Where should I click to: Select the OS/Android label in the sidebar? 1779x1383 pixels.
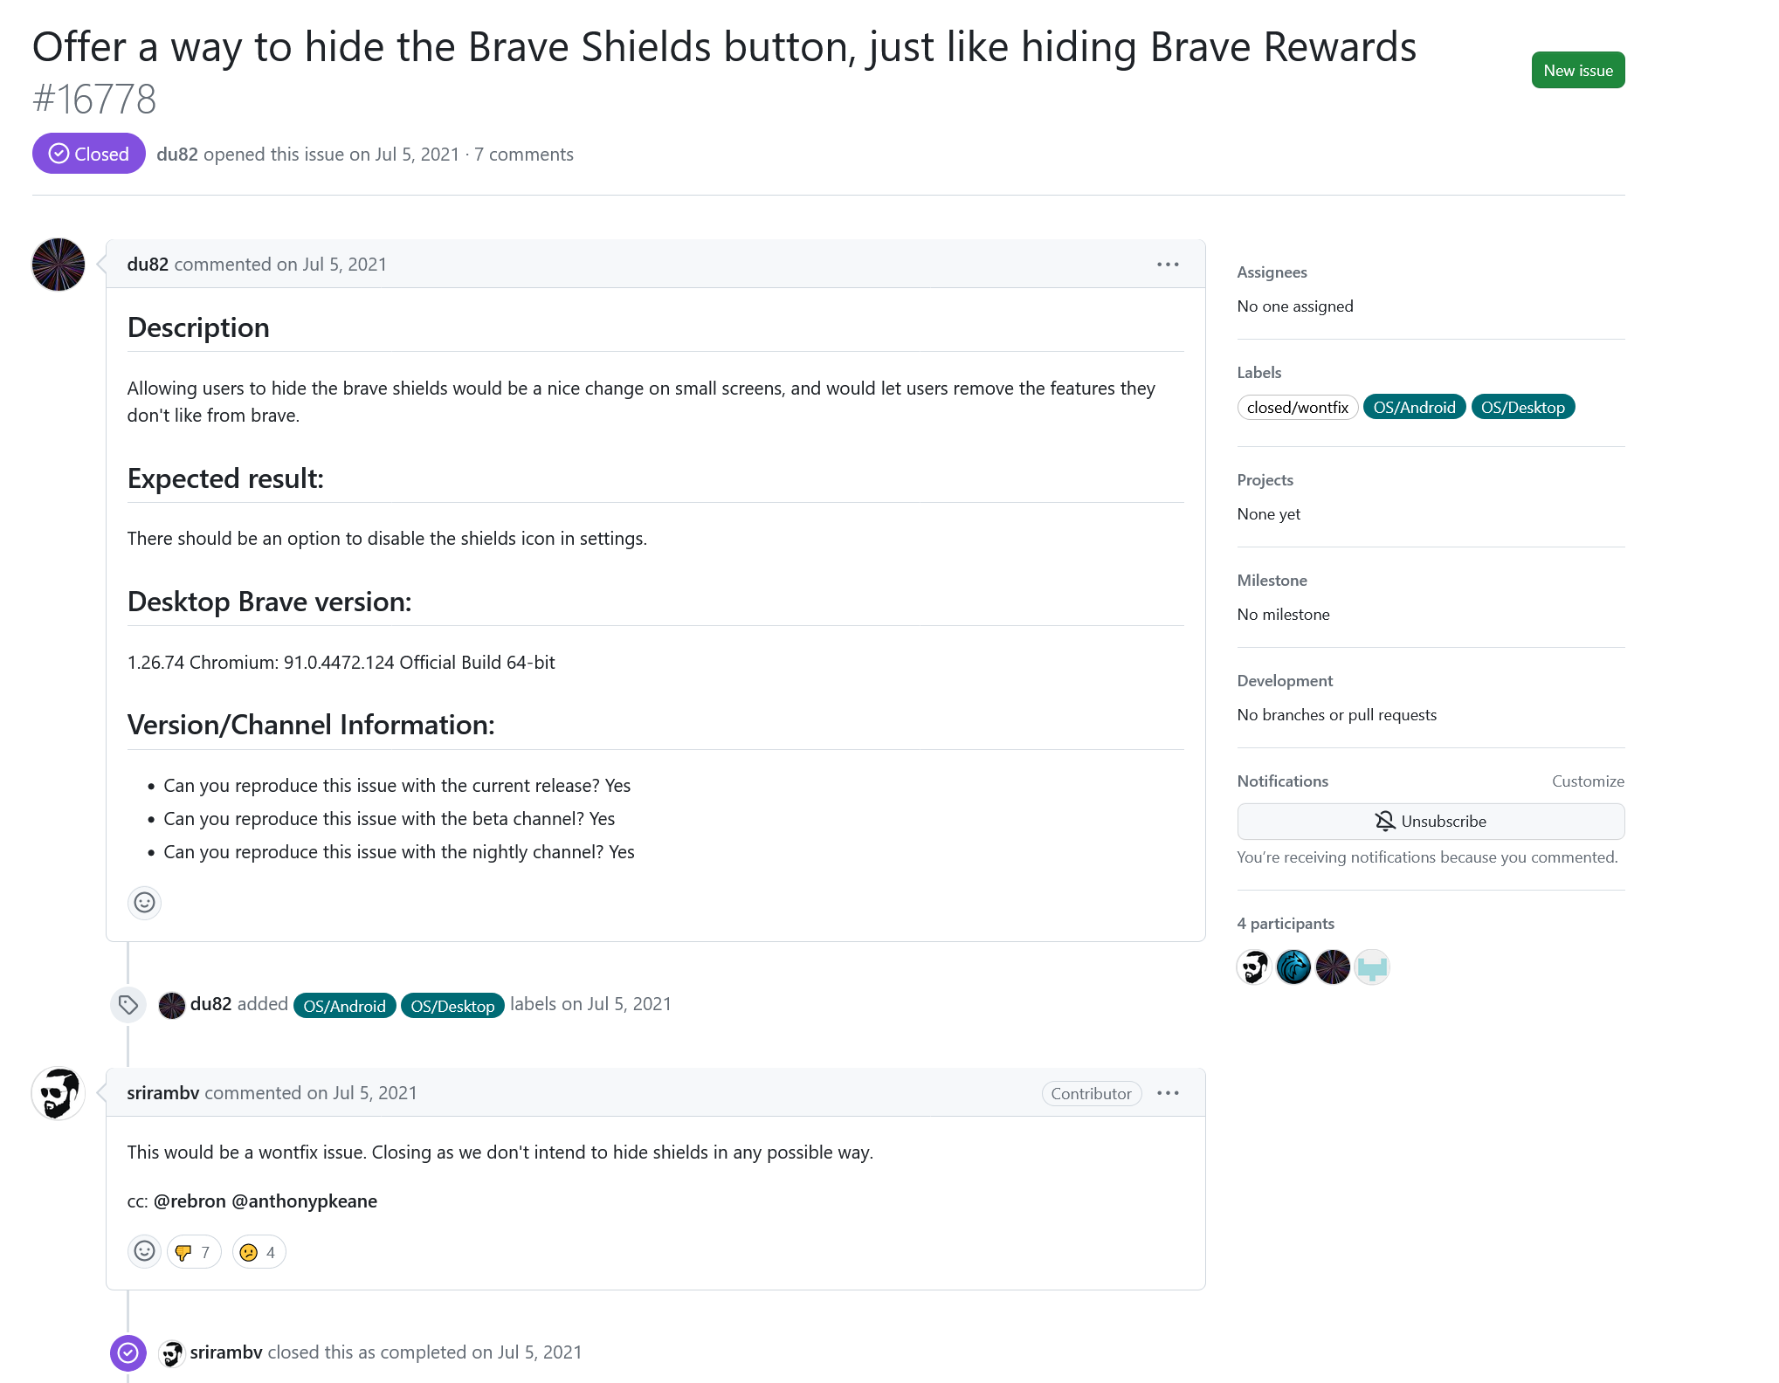pyautogui.click(x=1414, y=406)
